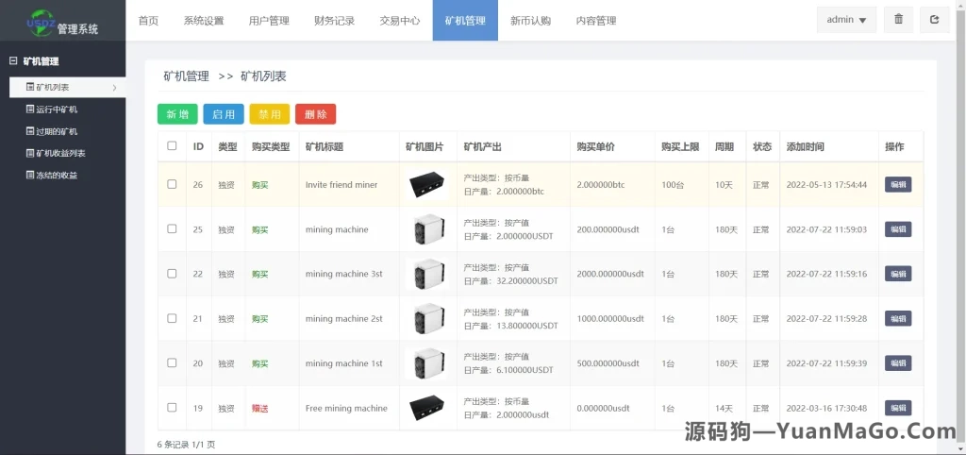Click 编辑 for Free mining machine

pyautogui.click(x=898, y=408)
